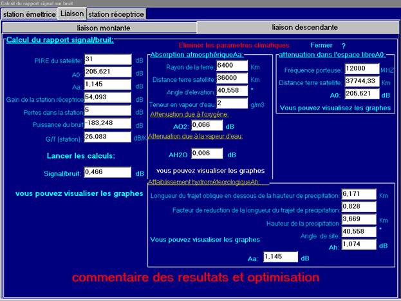This screenshot has height=301, width=401.
Task: Select the Ah result field
Action: pyautogui.click(x=359, y=244)
